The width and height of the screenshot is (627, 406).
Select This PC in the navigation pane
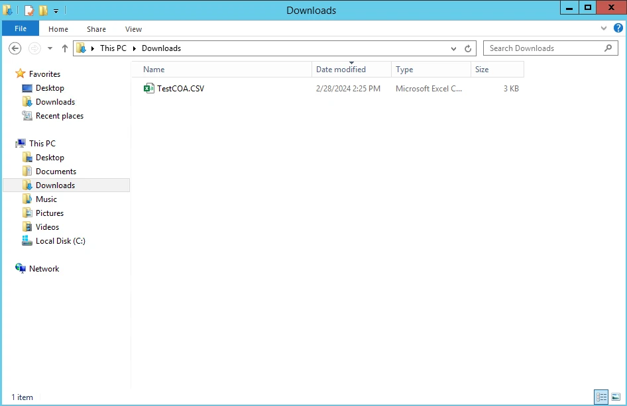[x=42, y=144]
